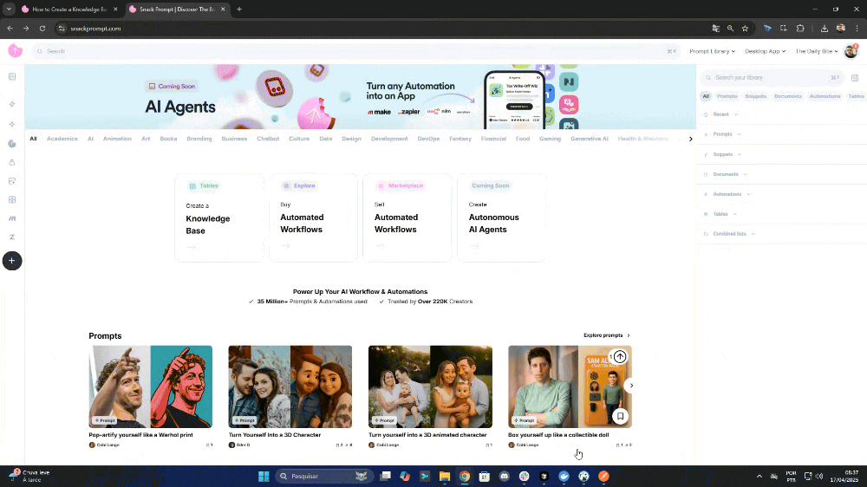867x487 pixels.
Task: Click the 'Search your library' field
Action: [x=772, y=78]
